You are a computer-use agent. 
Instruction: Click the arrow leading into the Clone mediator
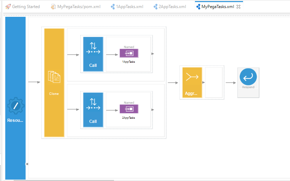(34, 82)
